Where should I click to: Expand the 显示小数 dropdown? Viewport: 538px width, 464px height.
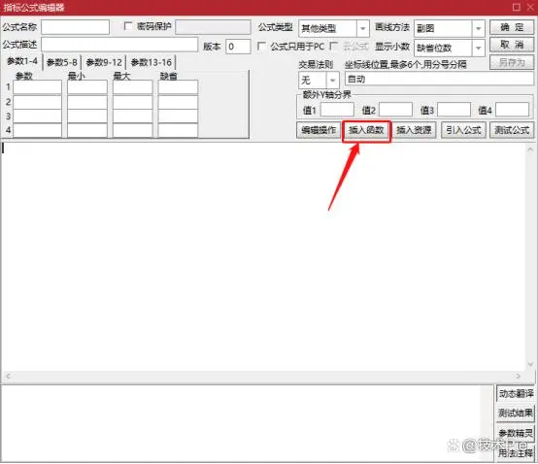479,48
